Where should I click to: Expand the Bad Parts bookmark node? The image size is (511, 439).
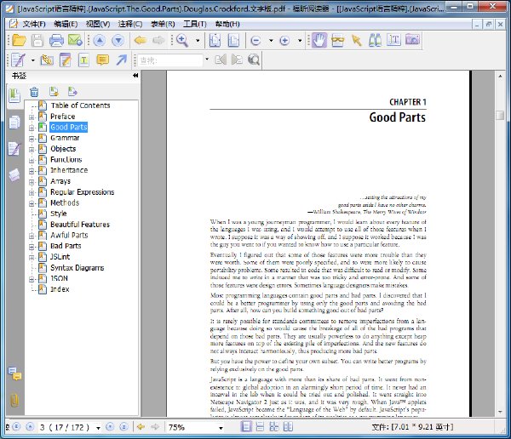point(32,247)
